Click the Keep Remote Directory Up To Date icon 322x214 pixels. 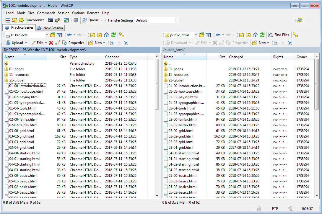coord(66,20)
